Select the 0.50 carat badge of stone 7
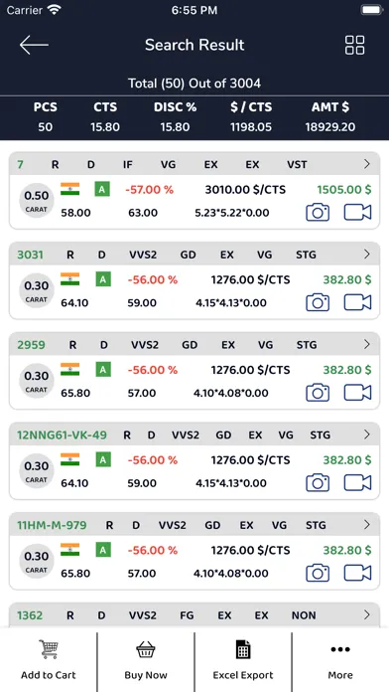The height and width of the screenshot is (692, 389). (x=36, y=201)
